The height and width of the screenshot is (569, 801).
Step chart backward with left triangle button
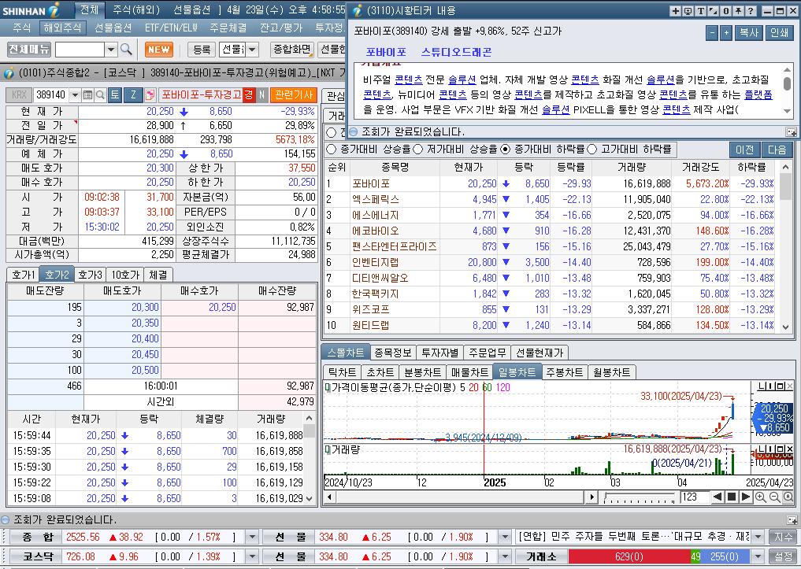[718, 497]
